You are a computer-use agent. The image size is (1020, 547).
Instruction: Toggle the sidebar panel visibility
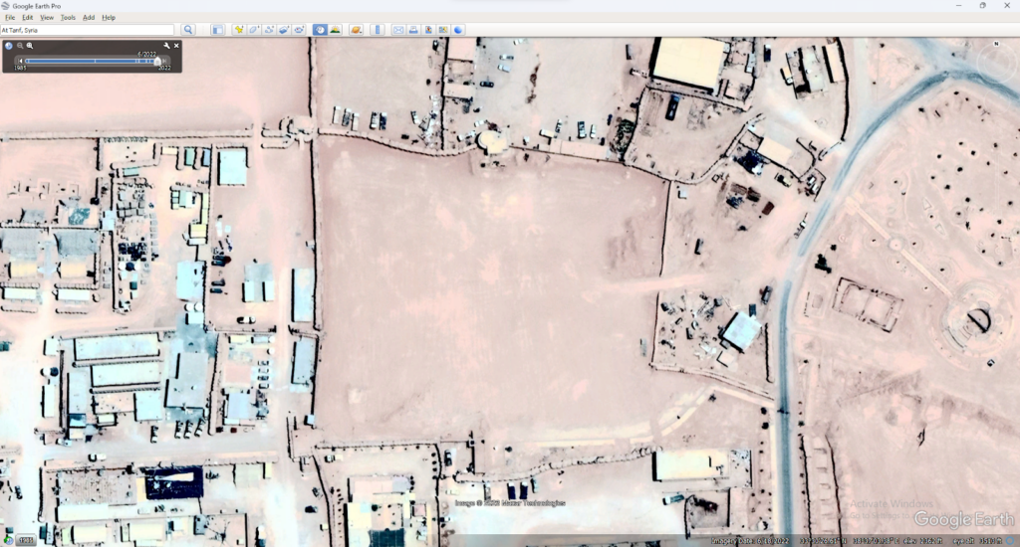click(x=217, y=30)
